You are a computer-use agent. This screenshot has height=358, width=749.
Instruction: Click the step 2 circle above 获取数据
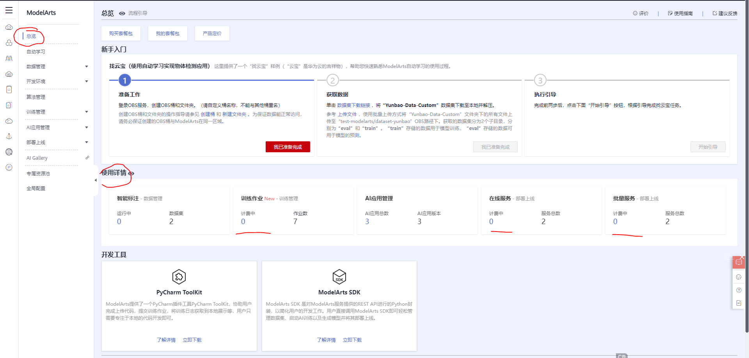[x=332, y=80]
